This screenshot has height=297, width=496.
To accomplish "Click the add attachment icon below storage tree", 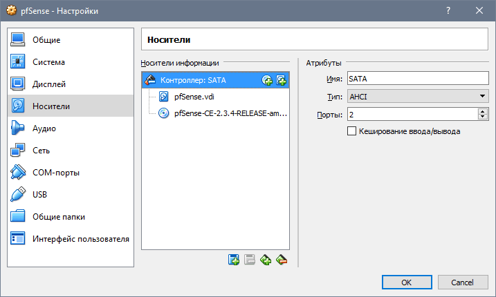I will click(266, 260).
